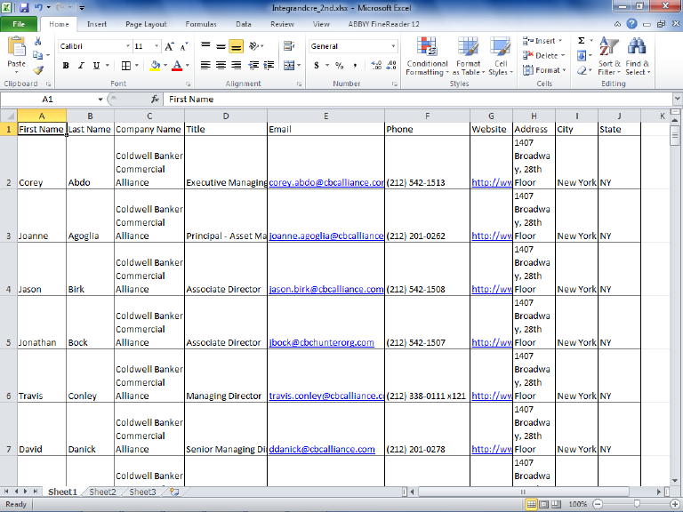The image size is (683, 512).
Task: Switch to Sheet2 worksheet tab
Action: pos(102,492)
